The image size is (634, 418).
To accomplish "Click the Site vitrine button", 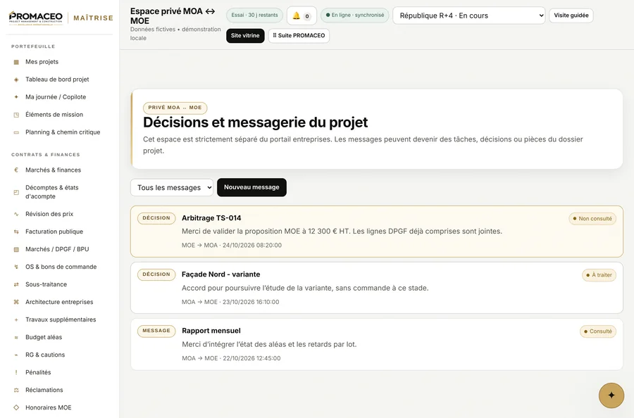I will pos(245,36).
